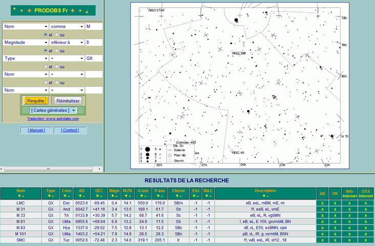The height and width of the screenshot is (246, 375).
Task: Open DSS Internet x for M 101 row
Action: [366, 234]
